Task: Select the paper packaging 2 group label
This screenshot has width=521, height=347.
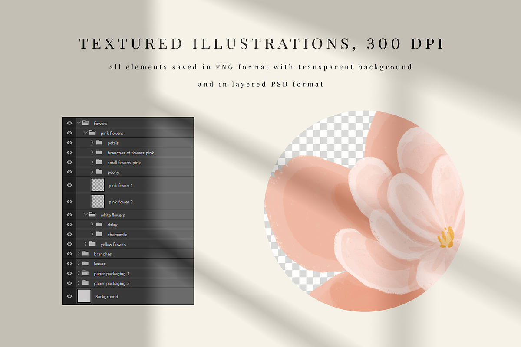Action: [x=112, y=283]
